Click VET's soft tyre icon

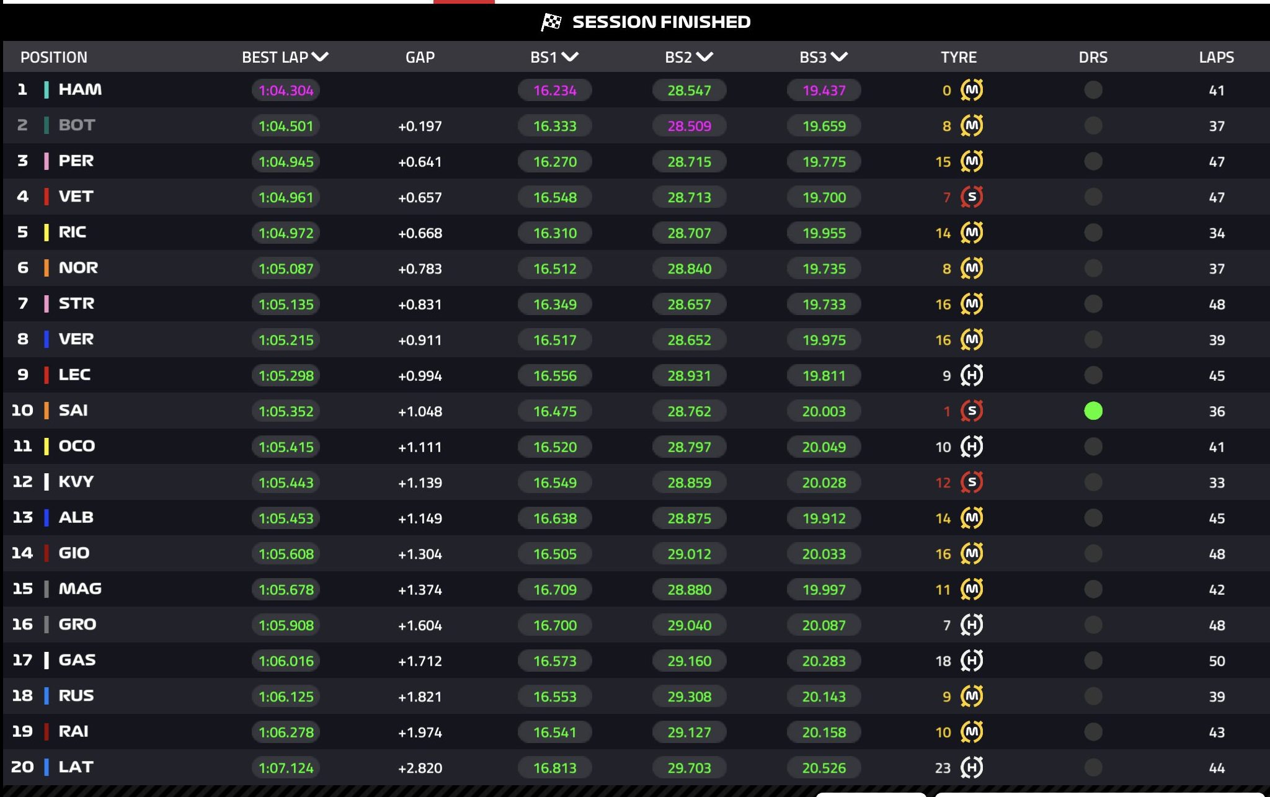tap(972, 197)
